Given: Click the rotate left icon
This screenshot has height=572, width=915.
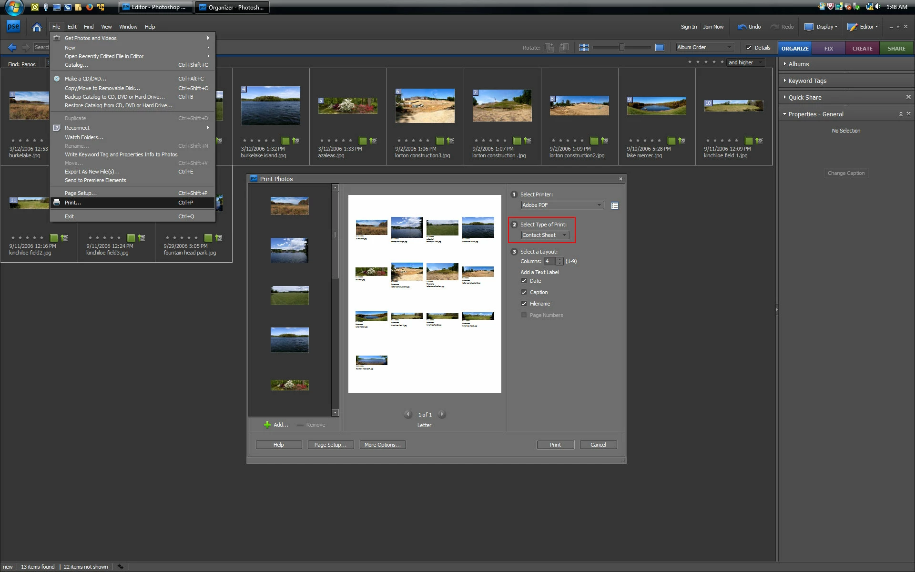Looking at the screenshot, I should 549,47.
